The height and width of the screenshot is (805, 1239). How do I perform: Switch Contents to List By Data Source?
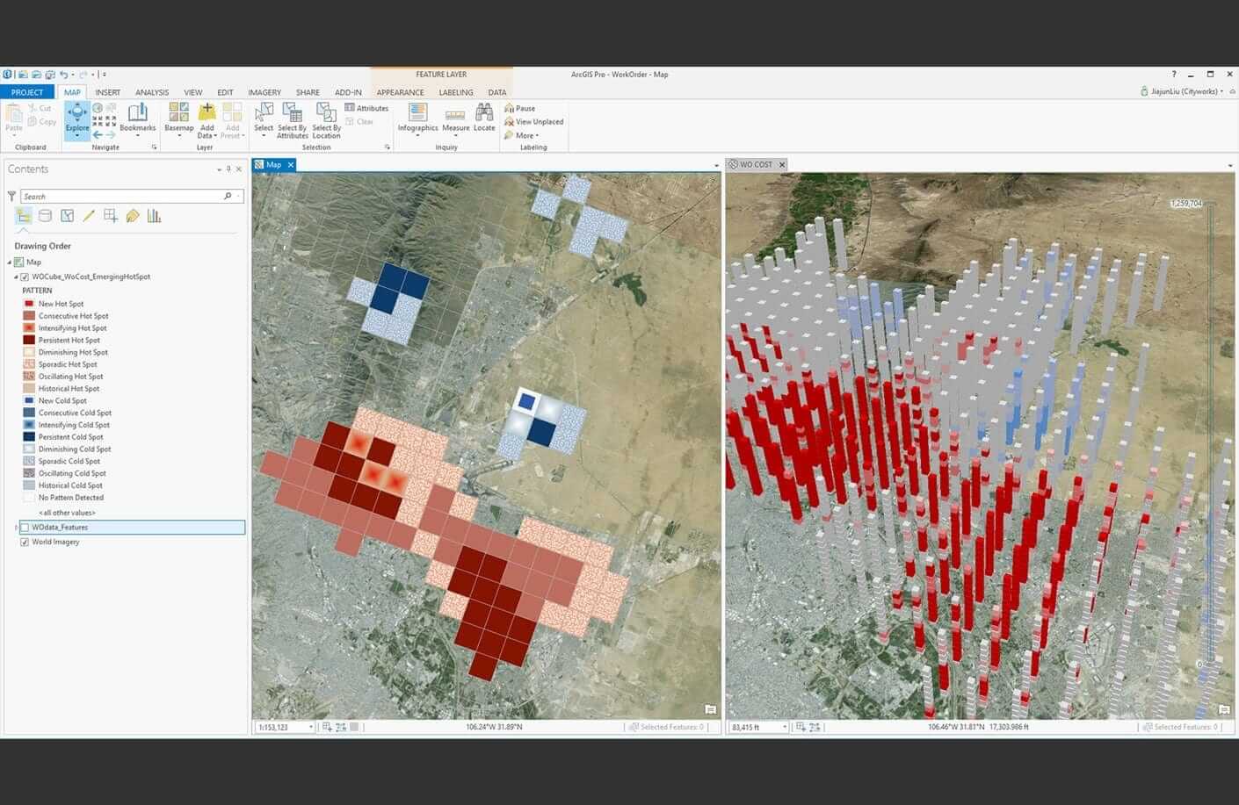tap(45, 216)
